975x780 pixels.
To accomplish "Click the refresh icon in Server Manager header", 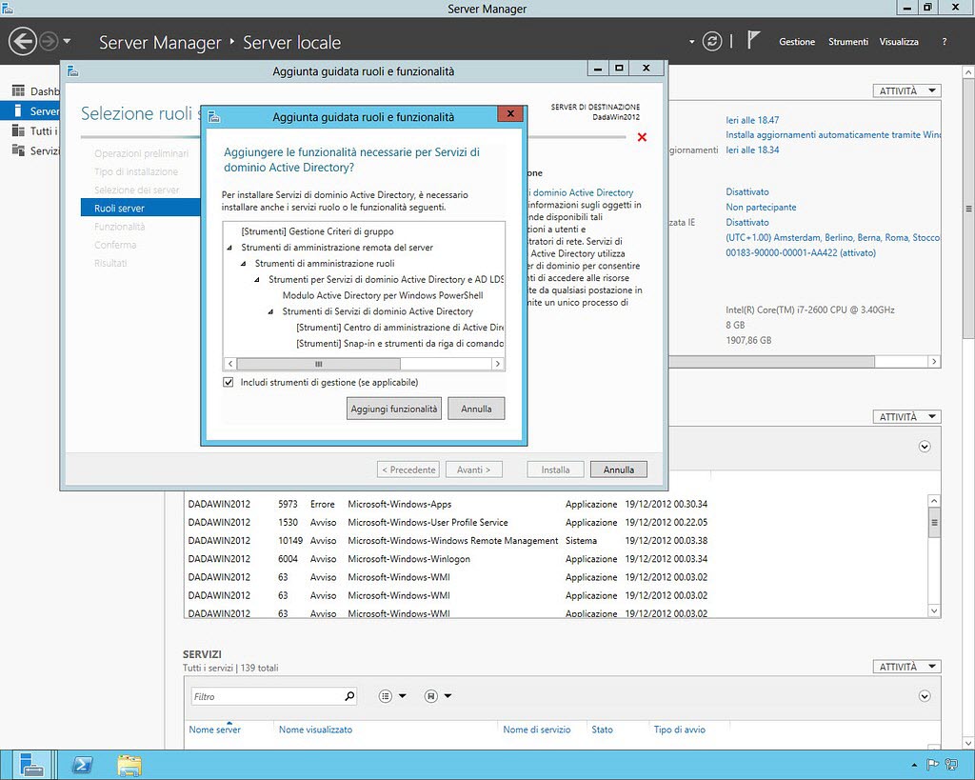I will click(x=712, y=42).
